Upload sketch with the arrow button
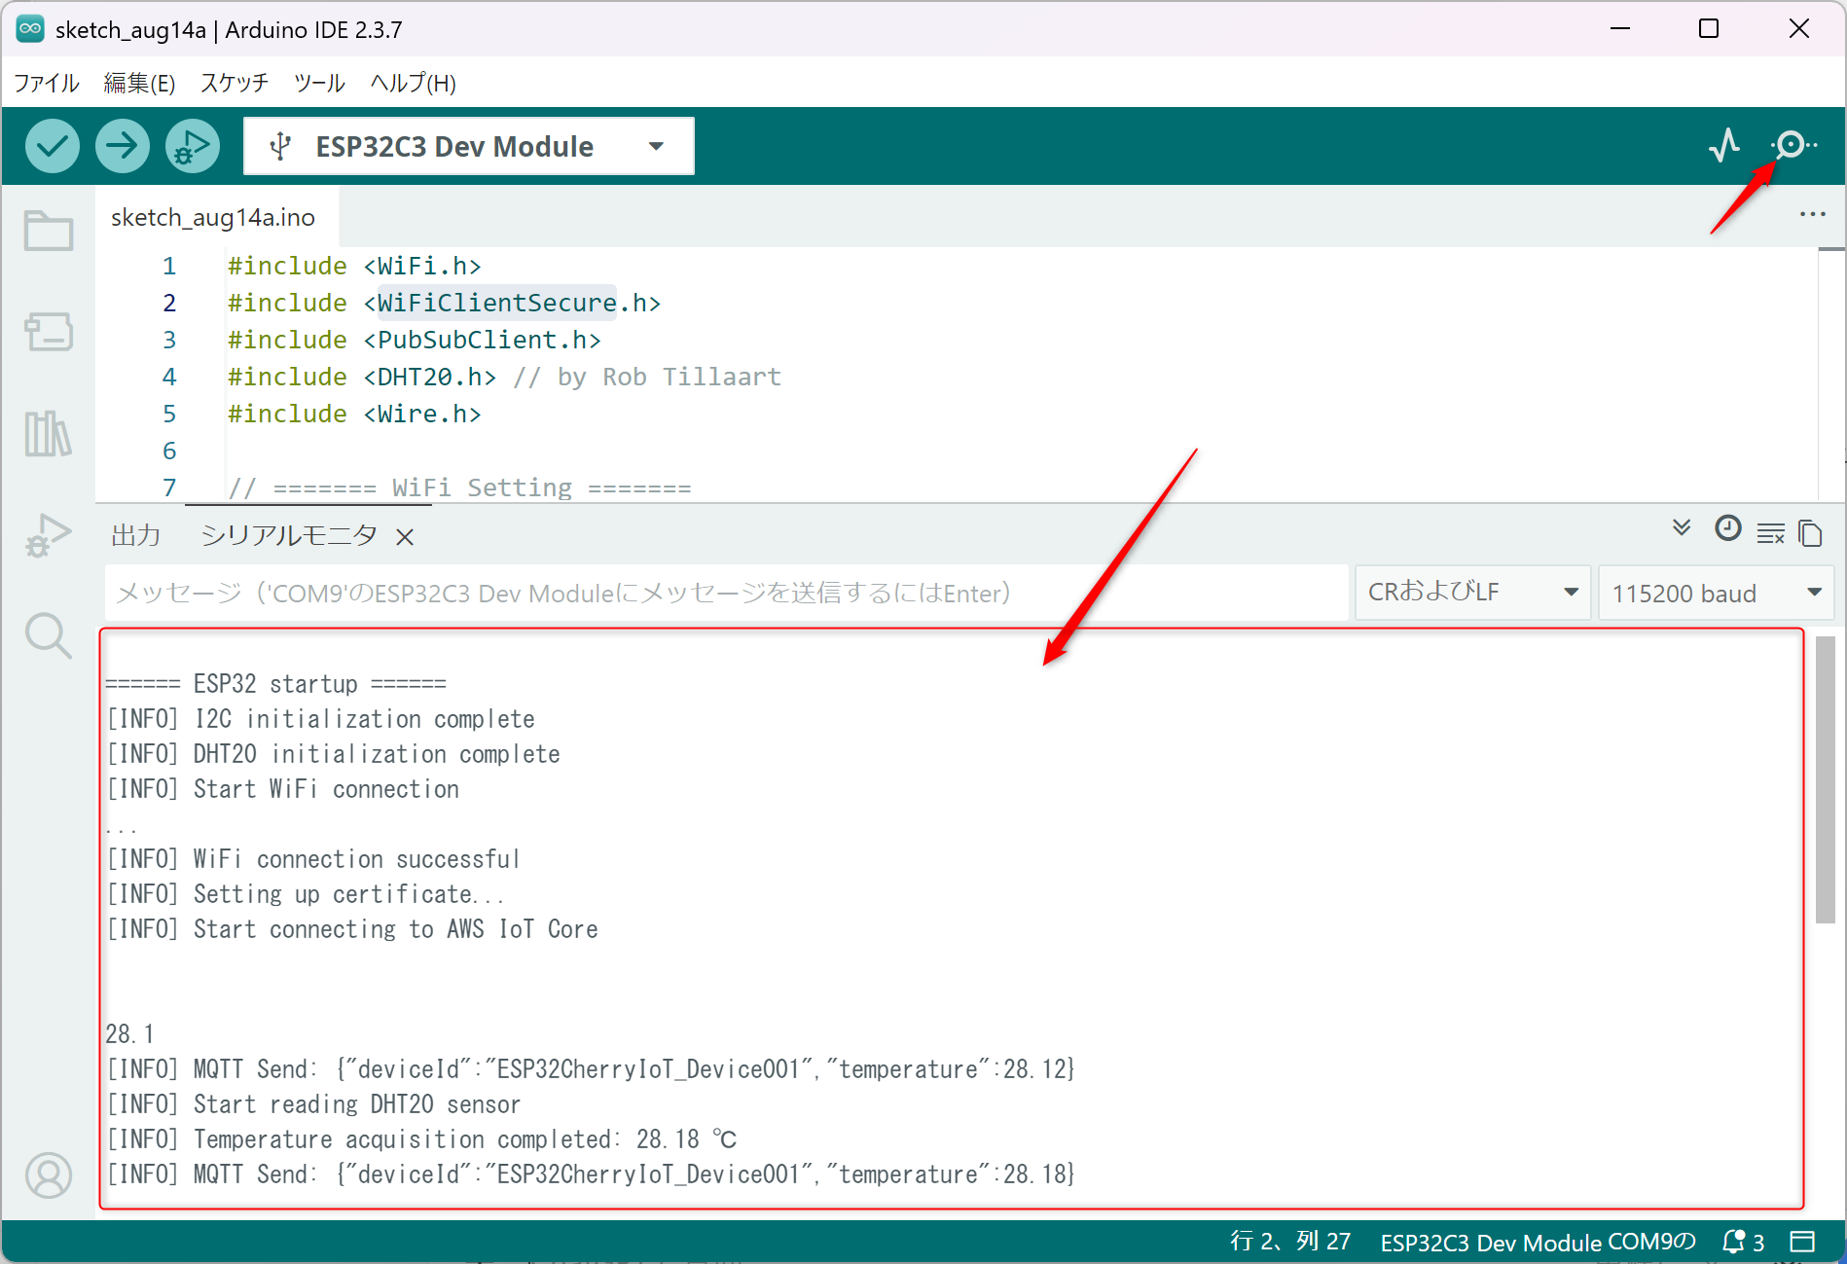 point(123,147)
